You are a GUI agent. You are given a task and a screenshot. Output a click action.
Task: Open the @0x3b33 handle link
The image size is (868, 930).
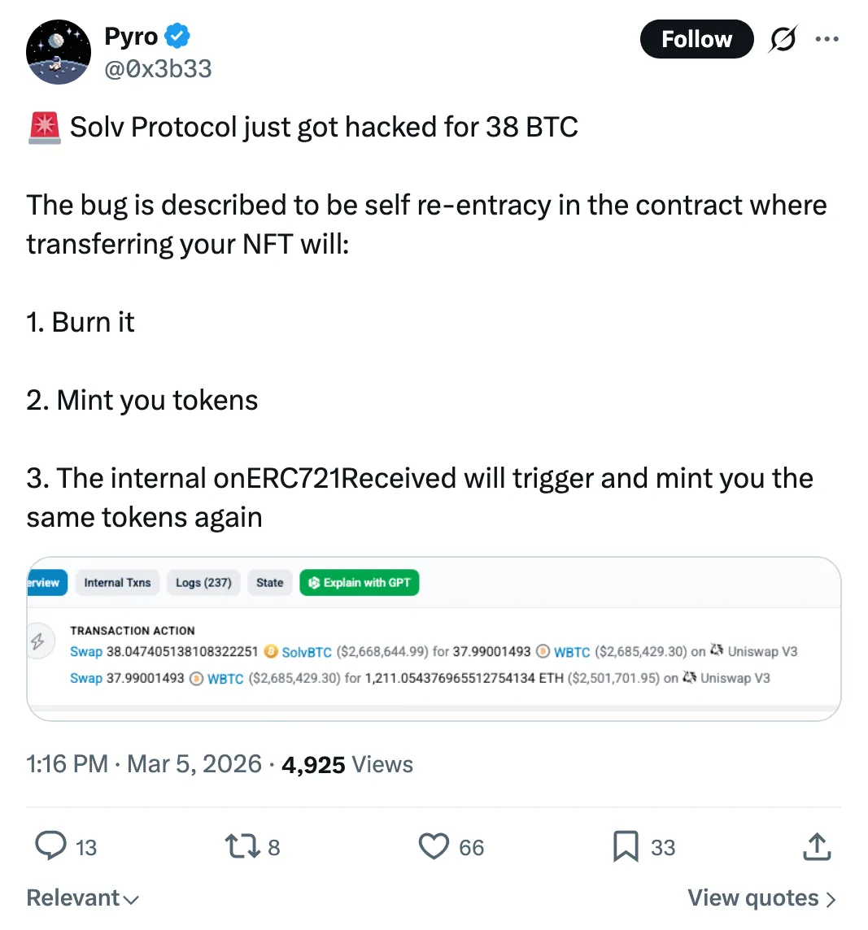click(x=158, y=69)
